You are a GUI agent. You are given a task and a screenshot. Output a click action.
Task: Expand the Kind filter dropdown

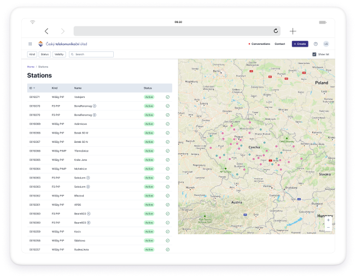pos(32,55)
